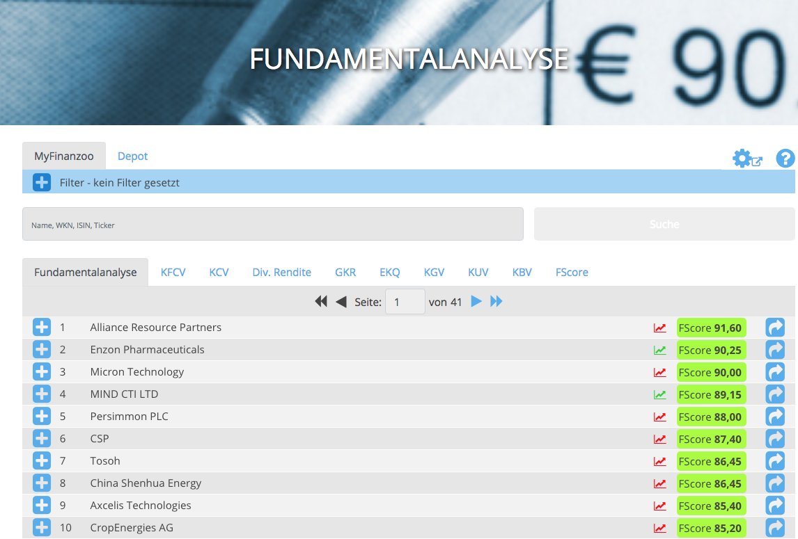
Task: Click the FScore 91,60 badge
Action: tap(711, 328)
